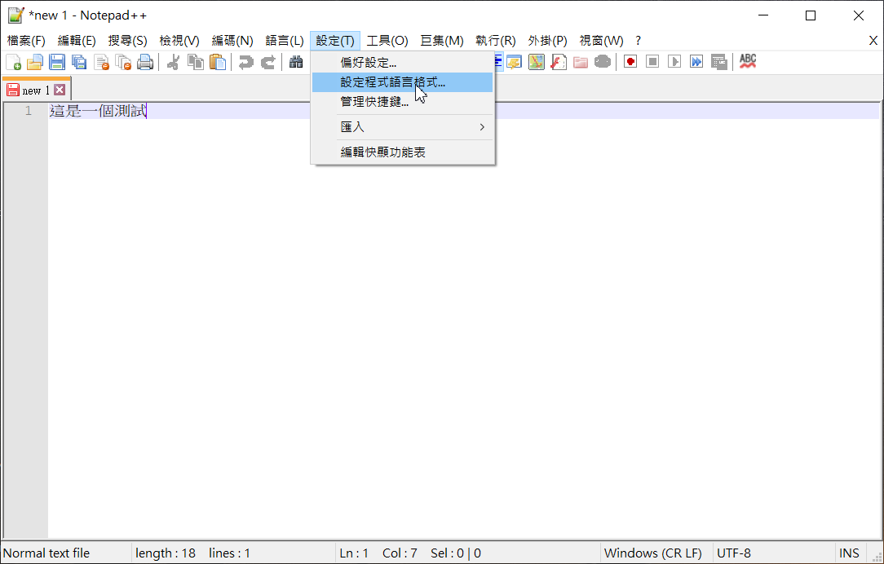The image size is (884, 564).
Task: Open the ? help menu
Action: pos(639,41)
